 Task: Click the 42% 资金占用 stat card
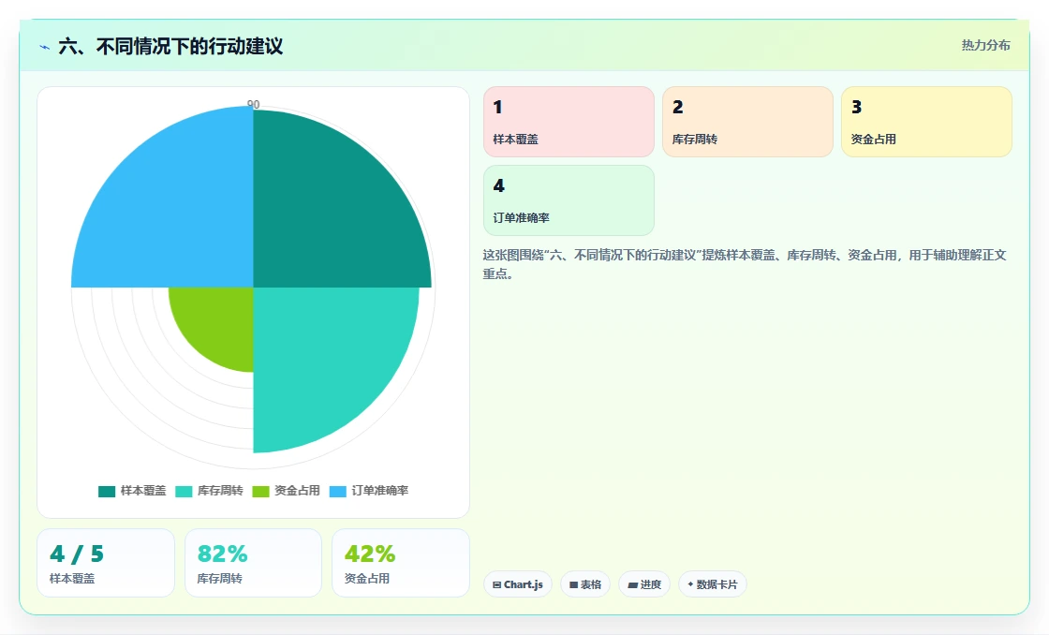click(x=401, y=563)
